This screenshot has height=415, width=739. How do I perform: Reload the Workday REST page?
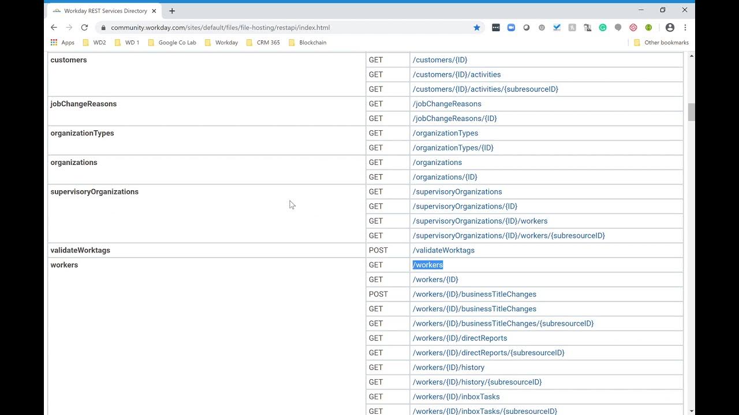[x=84, y=27]
